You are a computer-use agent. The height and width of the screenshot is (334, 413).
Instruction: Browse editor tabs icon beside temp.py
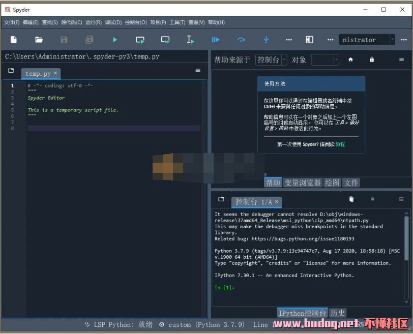pos(11,71)
